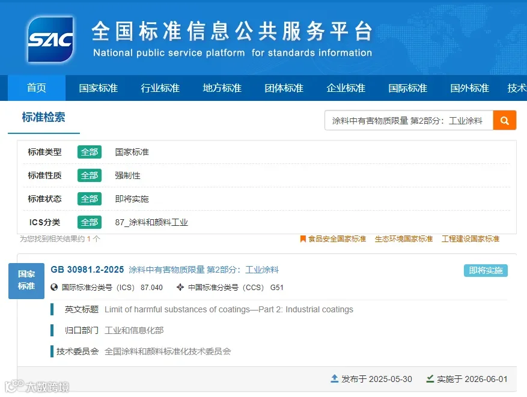The image size is (527, 397).
Task: Select 即将实施 filter under 标准状态
Action: pyautogui.click(x=132, y=199)
